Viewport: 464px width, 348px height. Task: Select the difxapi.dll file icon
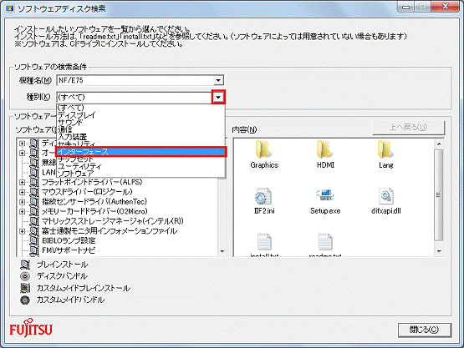pyautogui.click(x=385, y=196)
